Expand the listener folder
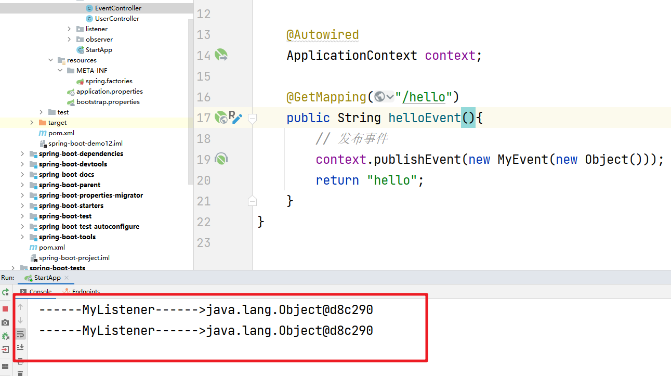The image size is (671, 376). pyautogui.click(x=70, y=29)
